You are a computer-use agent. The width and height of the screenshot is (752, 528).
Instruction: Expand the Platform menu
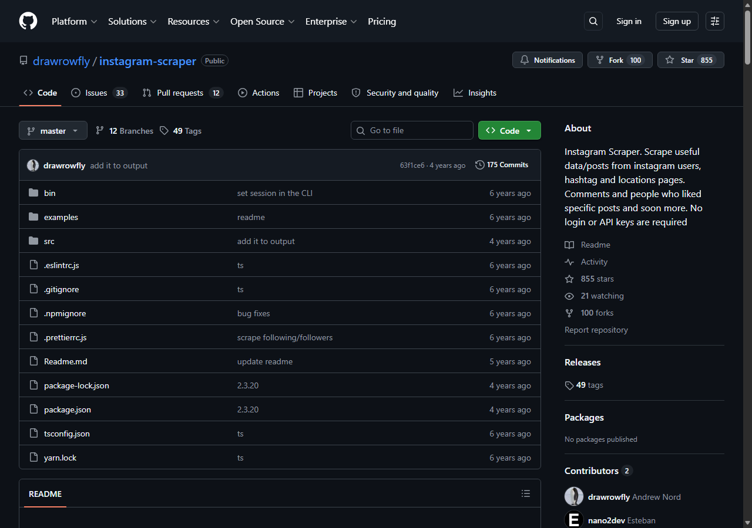75,21
